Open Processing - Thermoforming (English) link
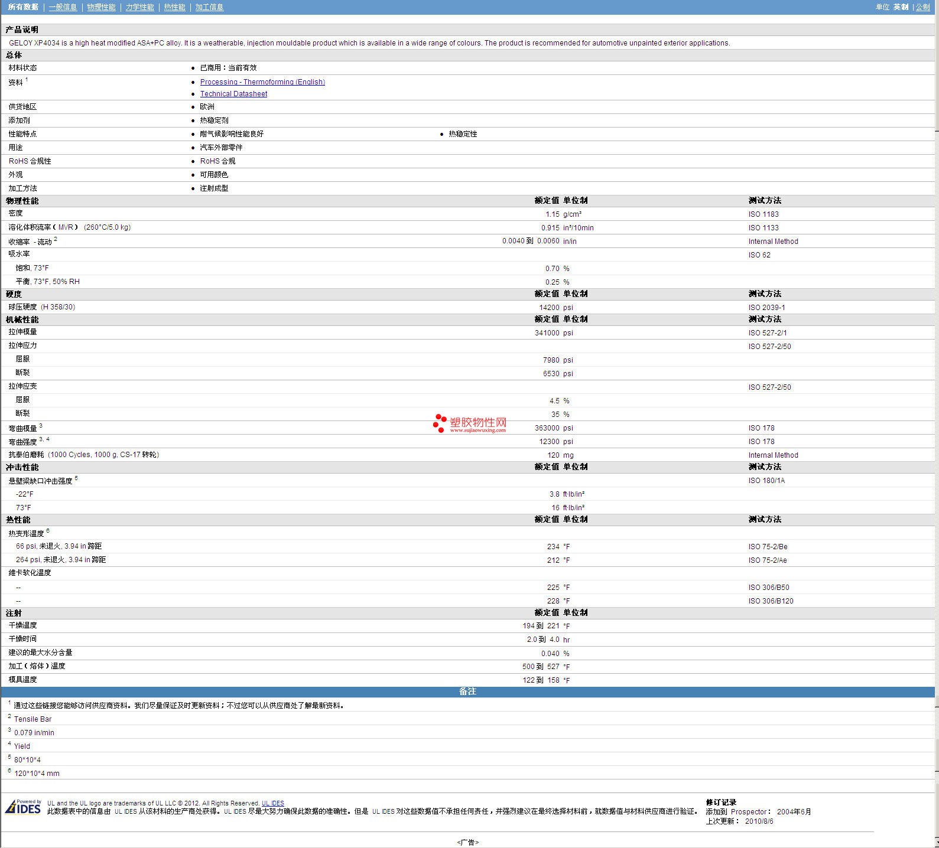 [x=262, y=82]
